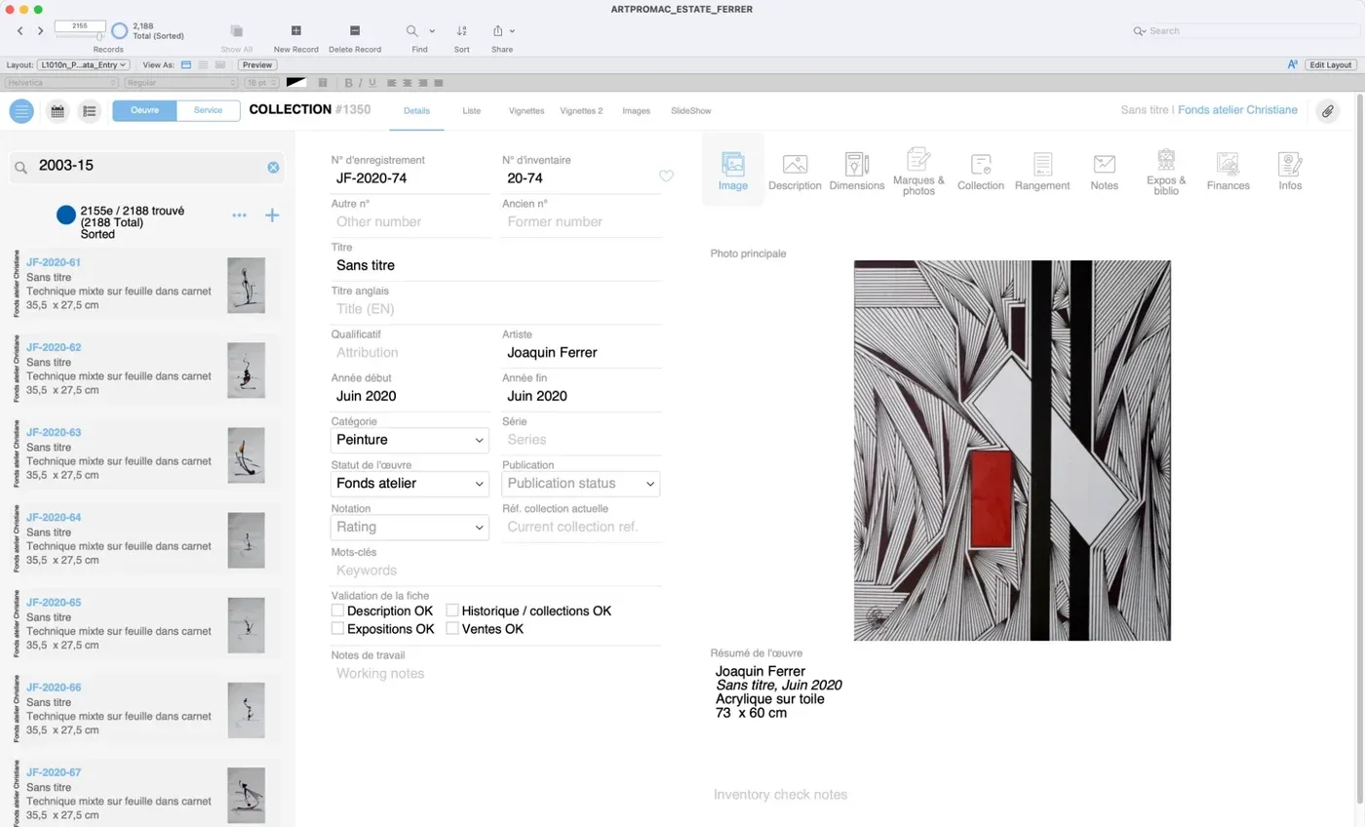
Task: Click the Delete Record toolbar icon
Action: (355, 31)
